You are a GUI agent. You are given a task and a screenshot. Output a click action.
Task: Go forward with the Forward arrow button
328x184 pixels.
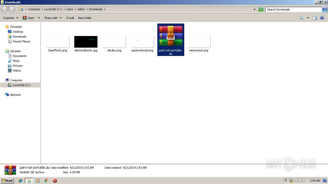click(x=12, y=9)
